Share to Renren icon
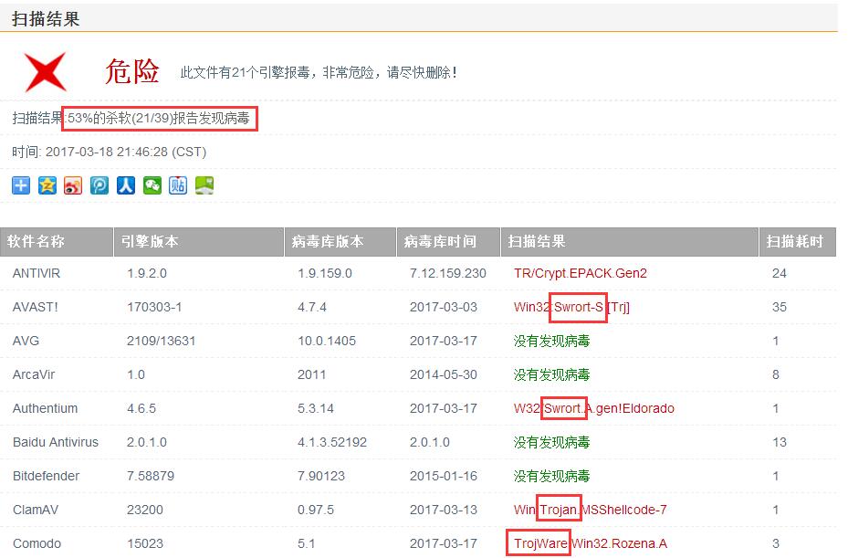Screen dimensions: 848x558 pyautogui.click(x=125, y=185)
